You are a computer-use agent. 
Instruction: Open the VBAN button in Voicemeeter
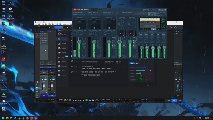pos(146,10)
